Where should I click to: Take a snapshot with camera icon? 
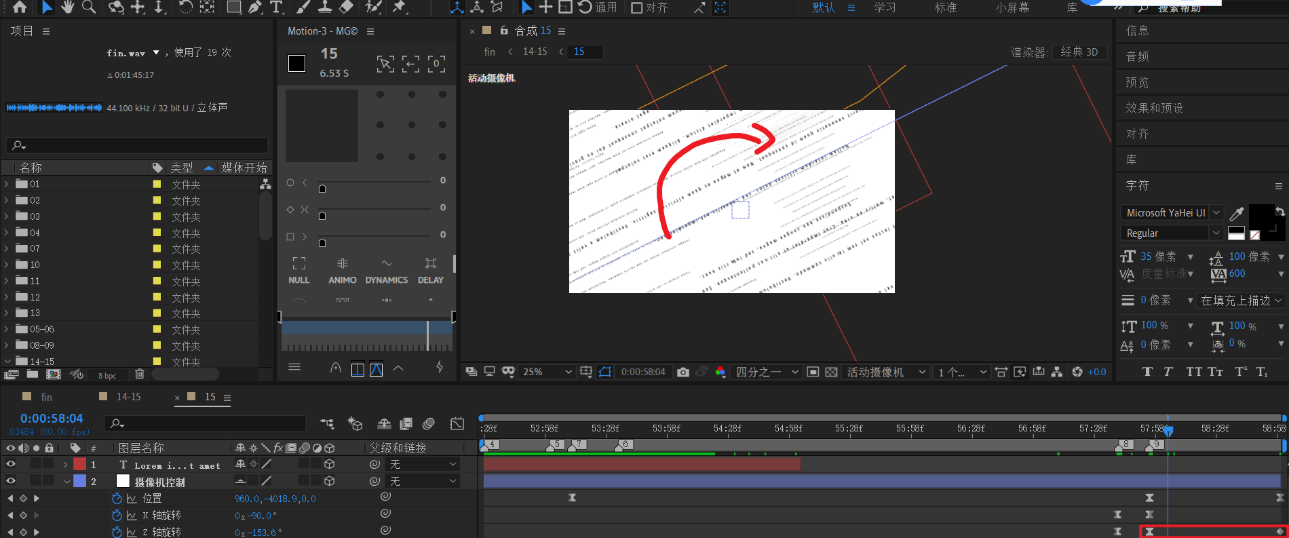click(683, 372)
